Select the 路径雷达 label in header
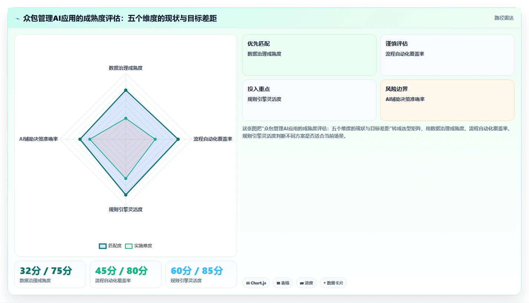This screenshot has width=529, height=303. pos(504,18)
